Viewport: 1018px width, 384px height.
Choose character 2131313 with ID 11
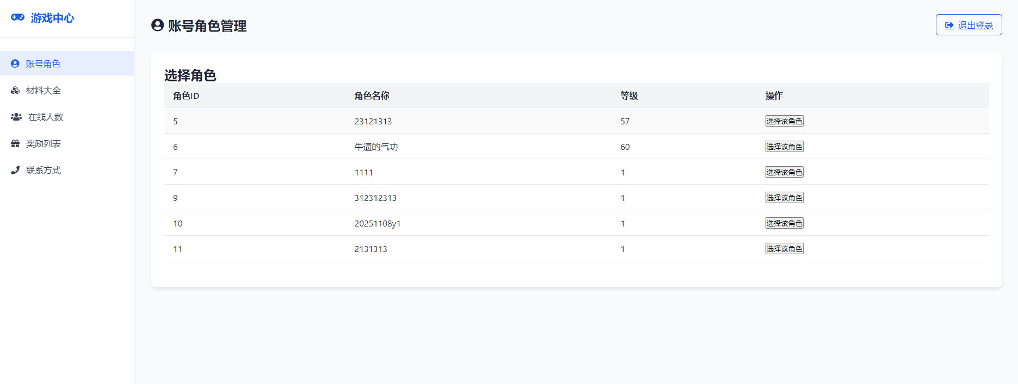pyautogui.click(x=784, y=249)
